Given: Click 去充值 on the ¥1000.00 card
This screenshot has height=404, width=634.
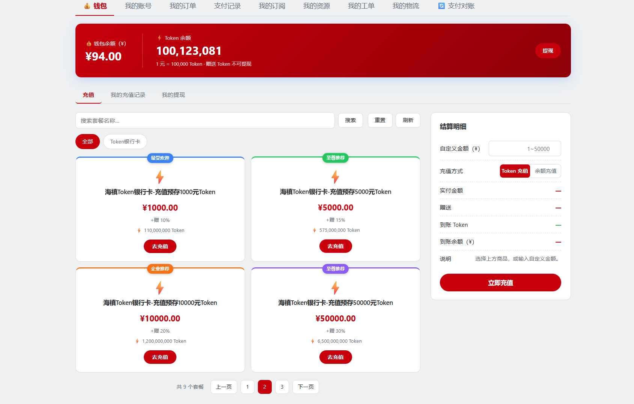Looking at the screenshot, I should (160, 246).
